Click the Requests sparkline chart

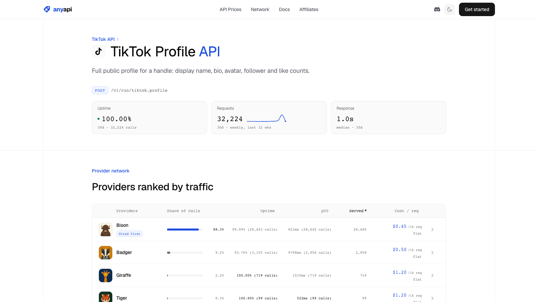point(266,118)
